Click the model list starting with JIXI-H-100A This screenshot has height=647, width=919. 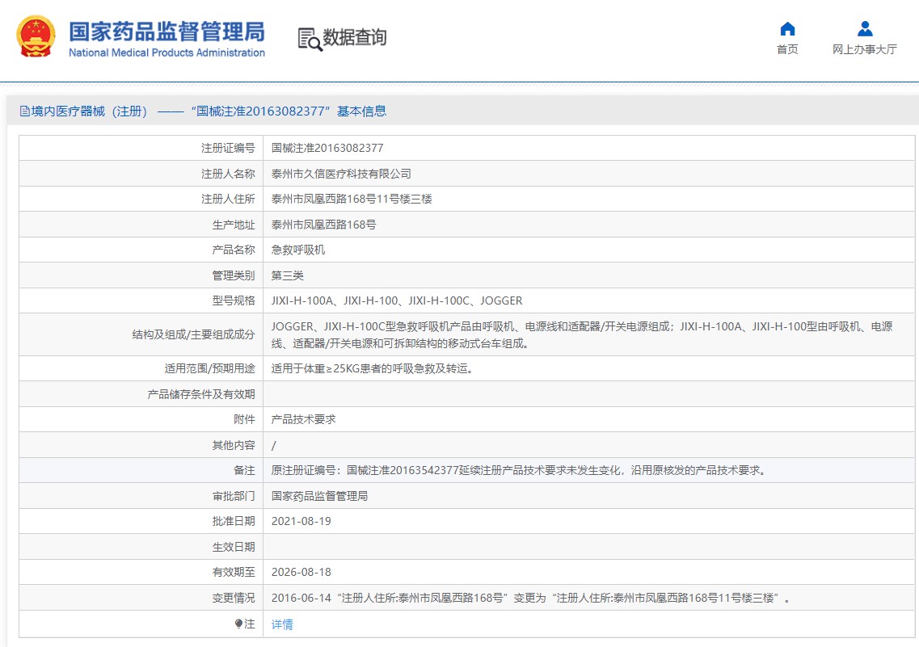tap(397, 300)
